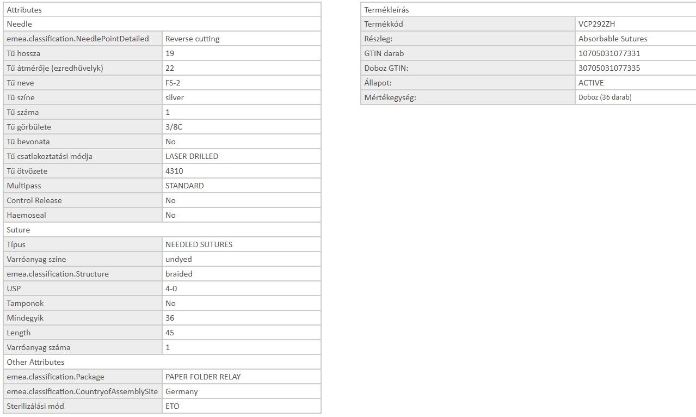696x417 pixels.
Task: Select the PAPER FOLDER RELAY package value
Action: (203, 377)
